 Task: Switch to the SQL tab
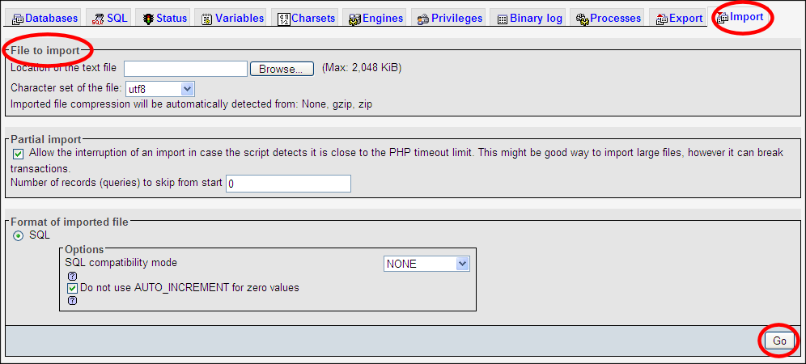[x=108, y=18]
